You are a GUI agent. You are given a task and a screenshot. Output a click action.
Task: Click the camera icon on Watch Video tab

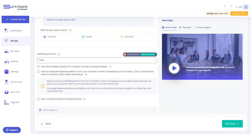163,27
